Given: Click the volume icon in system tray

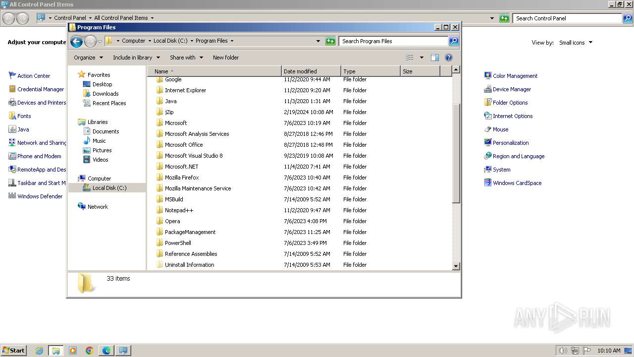Looking at the screenshot, I should tap(563, 351).
